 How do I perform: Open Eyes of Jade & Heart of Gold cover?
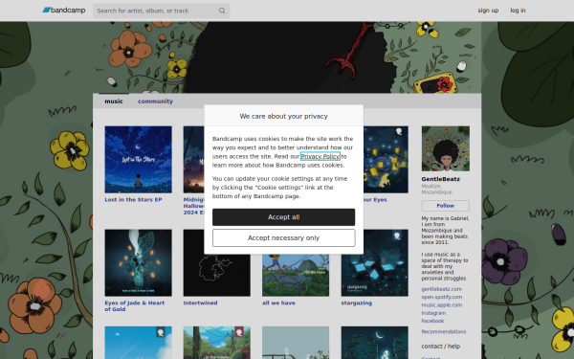point(138,262)
